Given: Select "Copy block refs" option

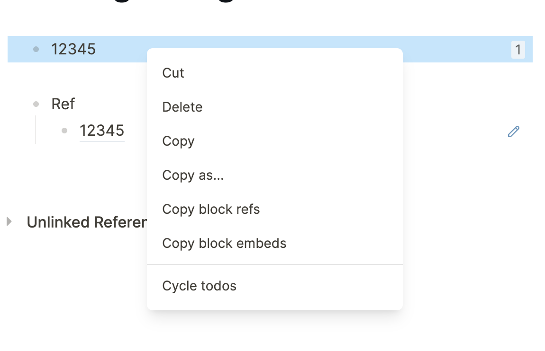Looking at the screenshot, I should 211,209.
